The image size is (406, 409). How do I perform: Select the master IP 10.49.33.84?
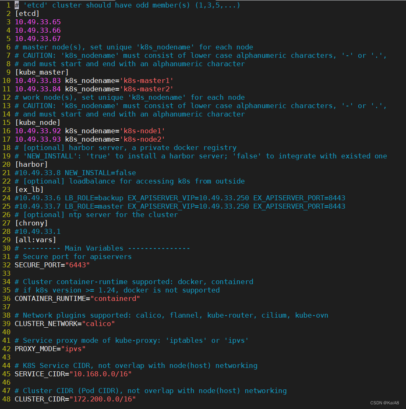pos(38,89)
